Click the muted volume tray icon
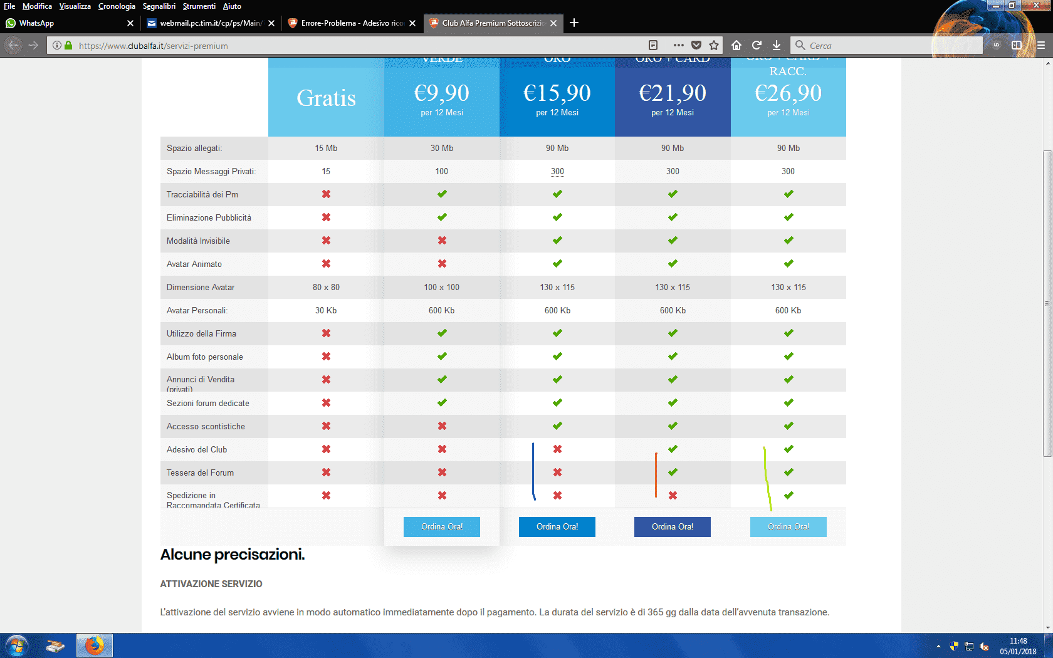Viewport: 1053px width, 658px height. point(984,646)
